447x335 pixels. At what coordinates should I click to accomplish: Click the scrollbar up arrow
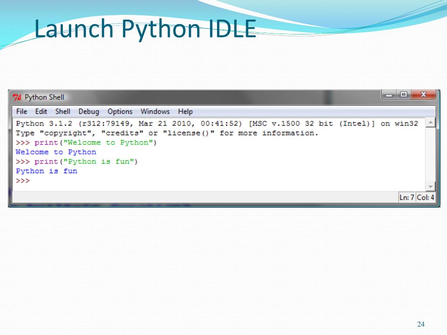pos(430,123)
